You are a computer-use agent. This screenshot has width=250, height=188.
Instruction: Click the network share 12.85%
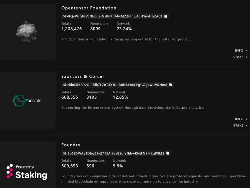tap(121, 97)
